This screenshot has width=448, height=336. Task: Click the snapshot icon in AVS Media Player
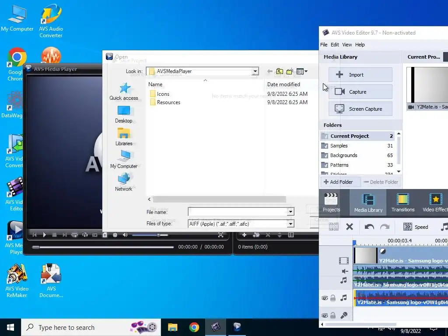click(94, 235)
